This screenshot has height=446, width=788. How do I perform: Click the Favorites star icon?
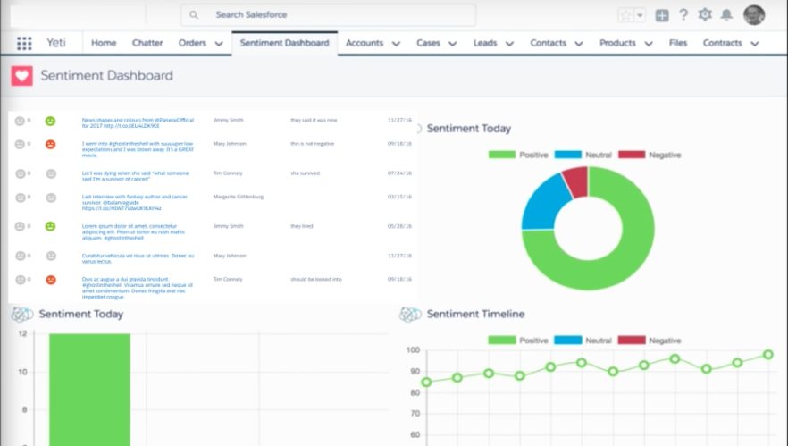(625, 15)
